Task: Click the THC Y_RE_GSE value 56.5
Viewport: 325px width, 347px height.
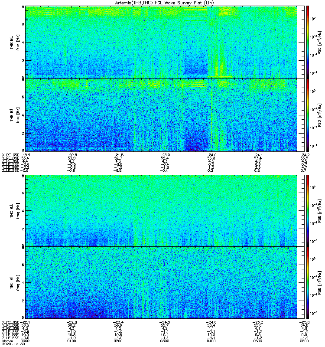Action: pyautogui.click(x=25, y=325)
